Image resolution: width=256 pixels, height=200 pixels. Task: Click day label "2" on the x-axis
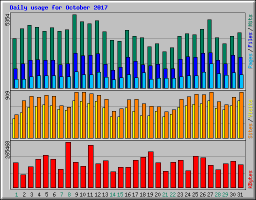tap(24, 194)
